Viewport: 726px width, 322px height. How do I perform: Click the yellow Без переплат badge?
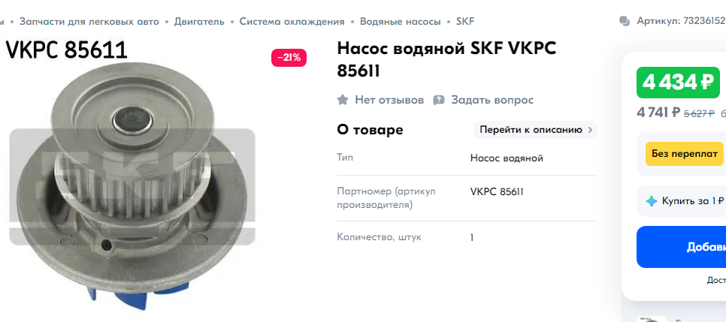(x=685, y=154)
